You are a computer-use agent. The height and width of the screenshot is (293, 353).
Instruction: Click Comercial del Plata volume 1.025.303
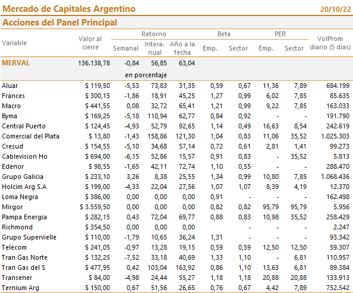coord(335,136)
